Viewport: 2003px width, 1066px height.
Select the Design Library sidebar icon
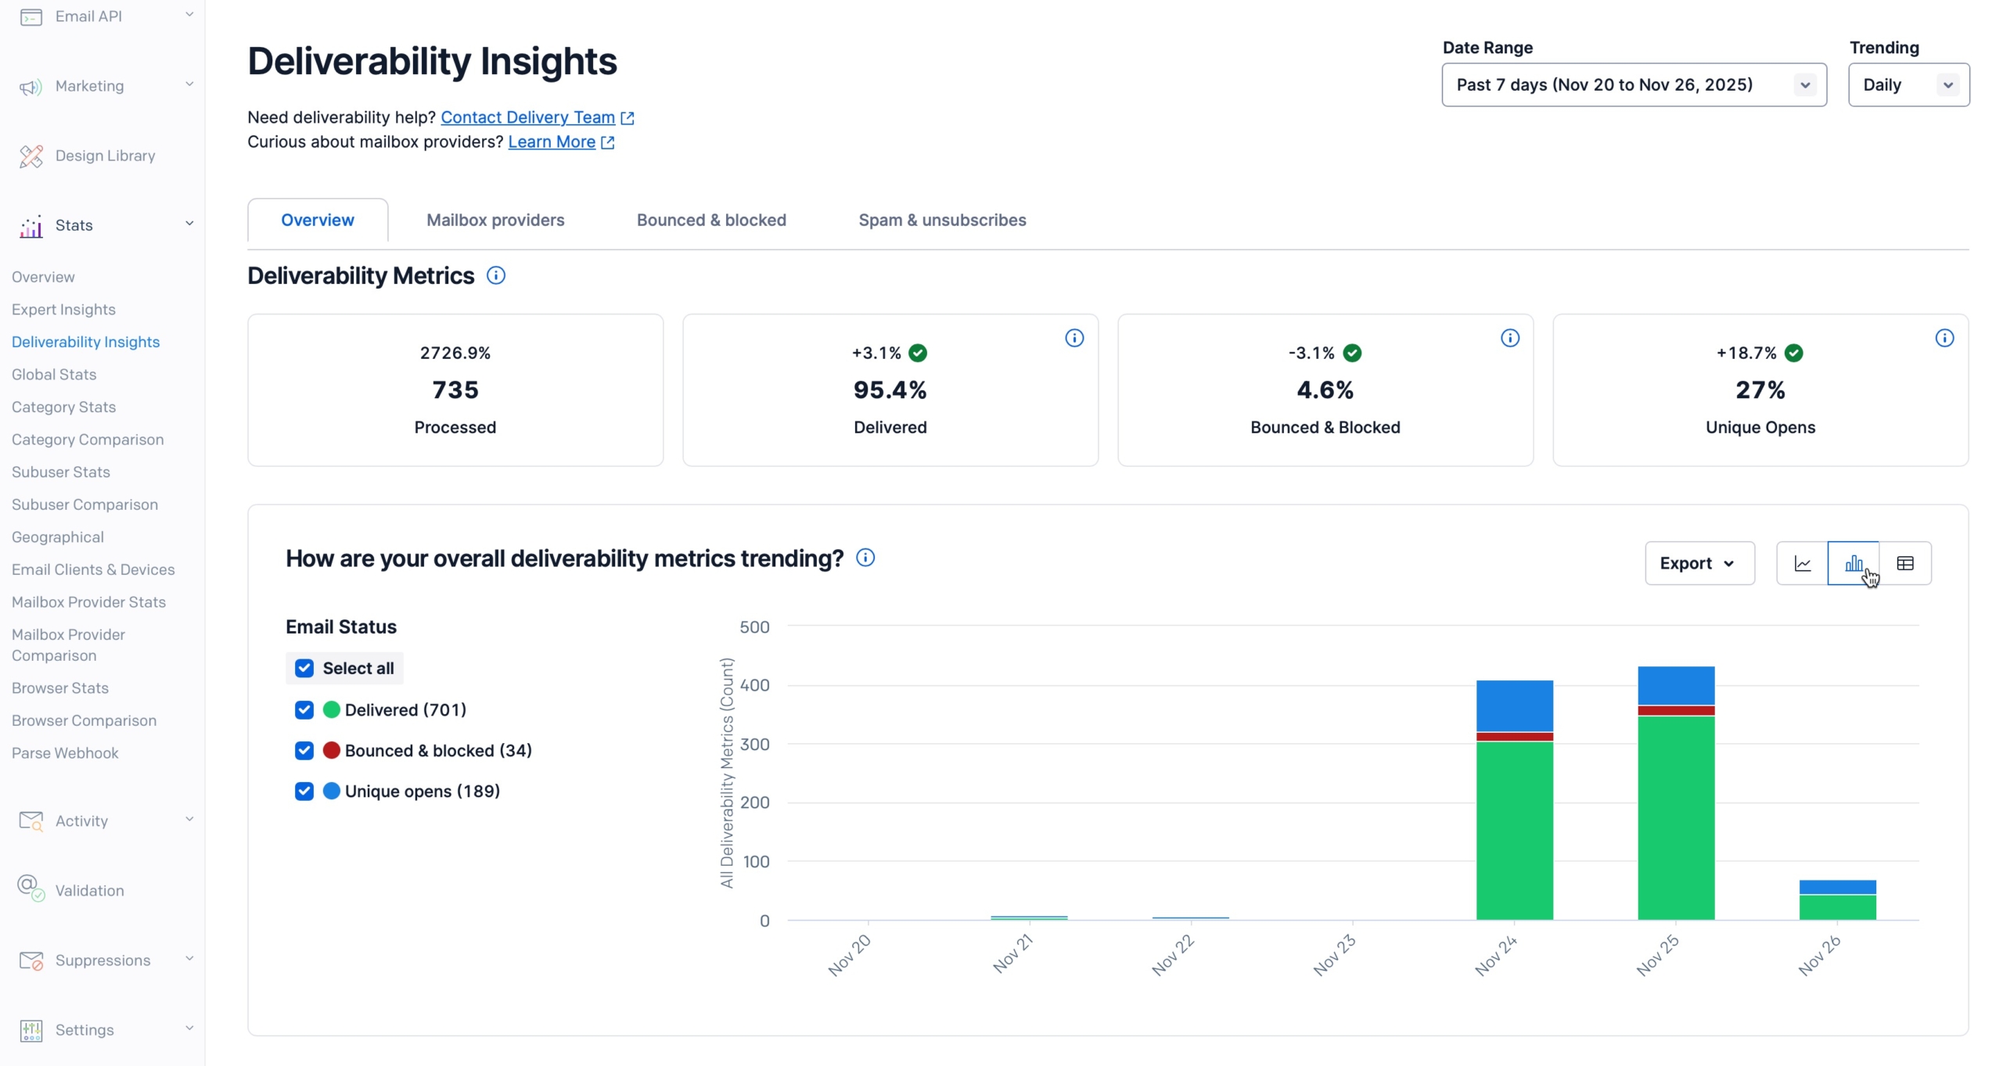pyautogui.click(x=31, y=156)
